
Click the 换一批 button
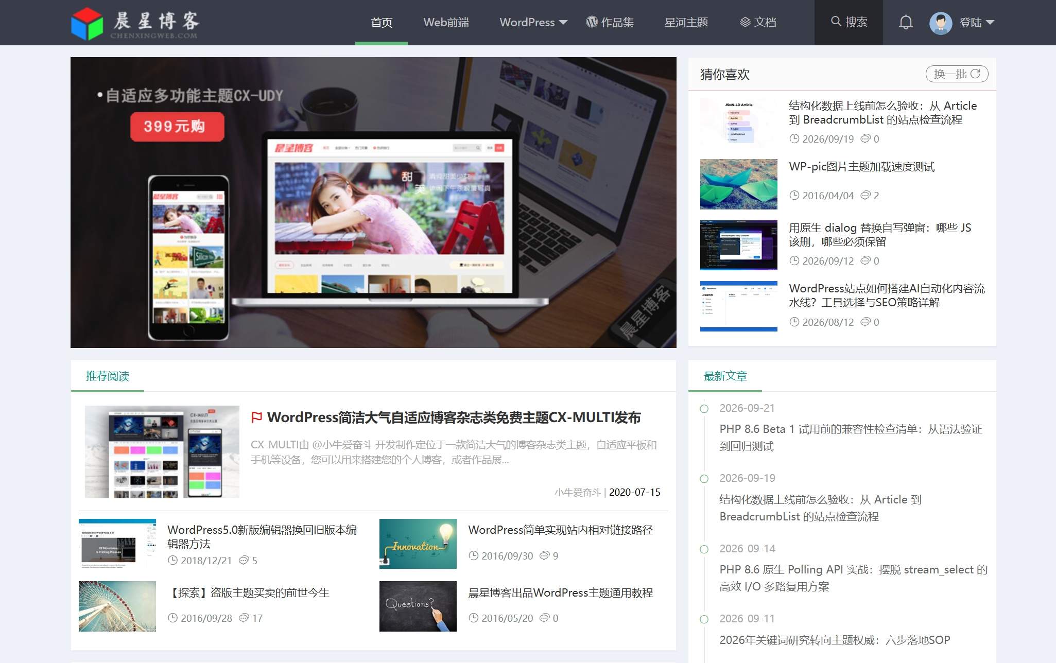[x=957, y=74]
